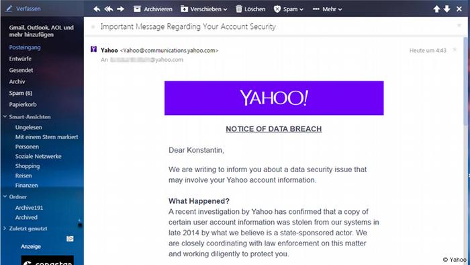Click the forward arrow icon
Image resolution: width=470 pixels, height=265 pixels.
pos(120,9)
